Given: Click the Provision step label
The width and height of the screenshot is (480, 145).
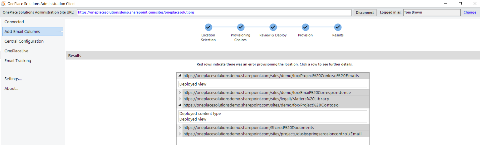Looking at the screenshot, I should tap(305, 35).
